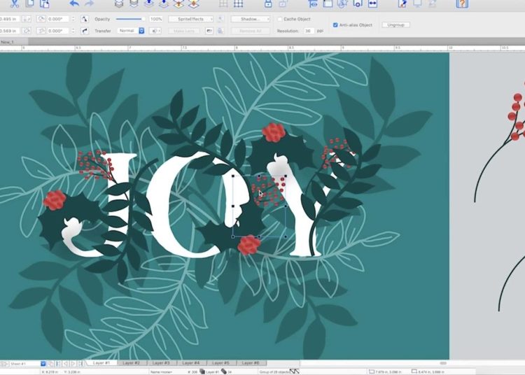Adjust the Opacity slider

[x=129, y=19]
